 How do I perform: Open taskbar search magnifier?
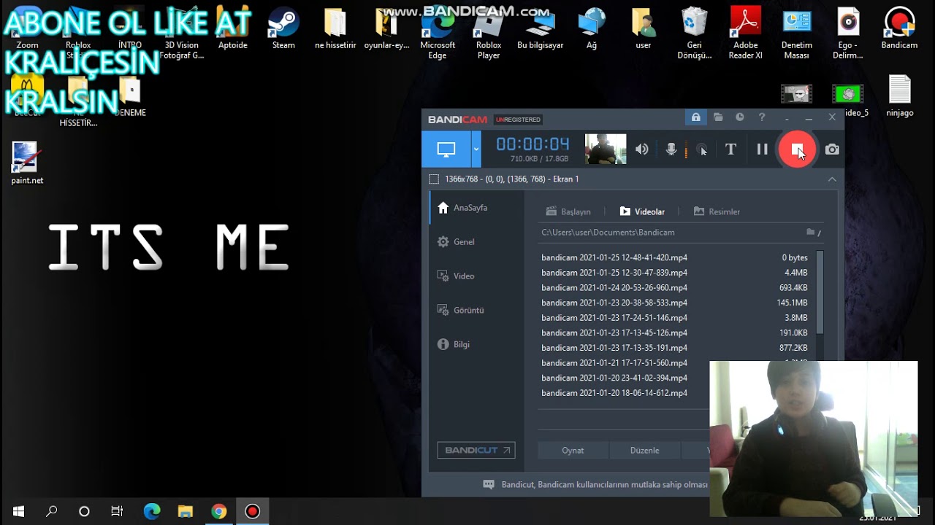[x=51, y=511]
